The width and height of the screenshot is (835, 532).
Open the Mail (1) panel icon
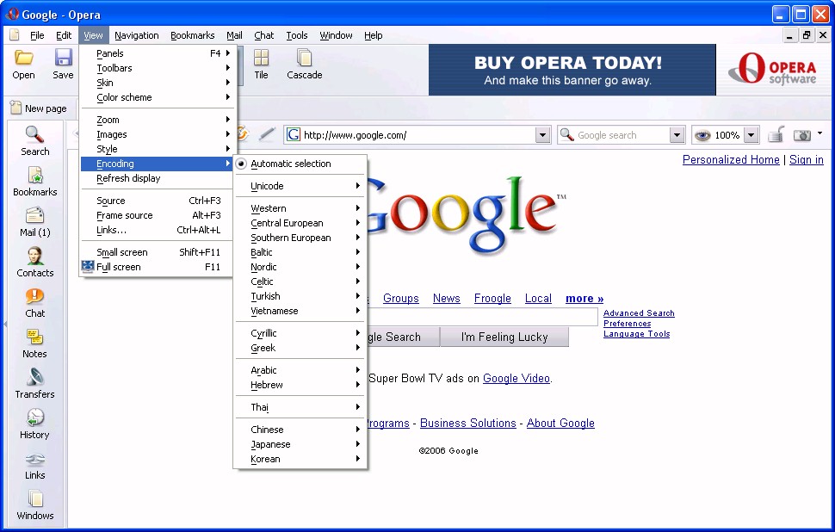pyautogui.click(x=34, y=215)
